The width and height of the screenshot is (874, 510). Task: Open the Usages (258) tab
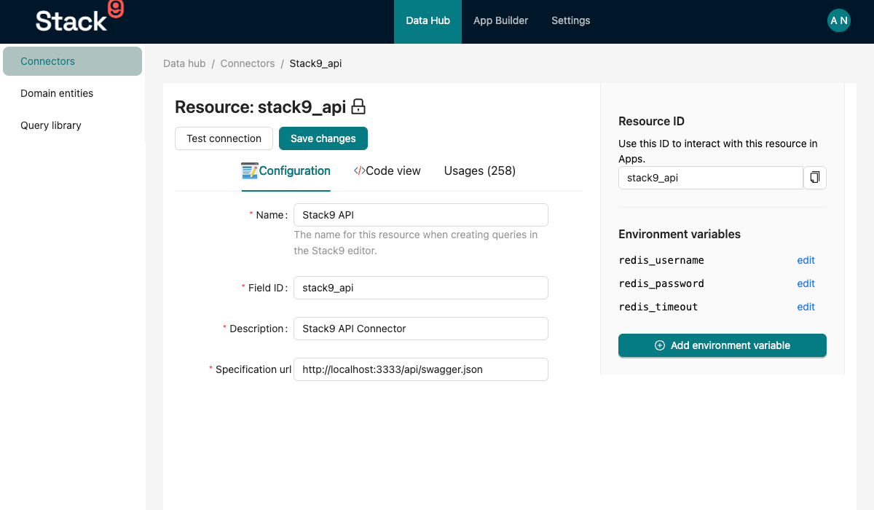click(479, 171)
